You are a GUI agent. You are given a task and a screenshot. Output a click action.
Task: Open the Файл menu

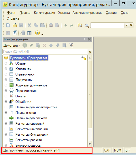pyautogui.click(x=11, y=13)
